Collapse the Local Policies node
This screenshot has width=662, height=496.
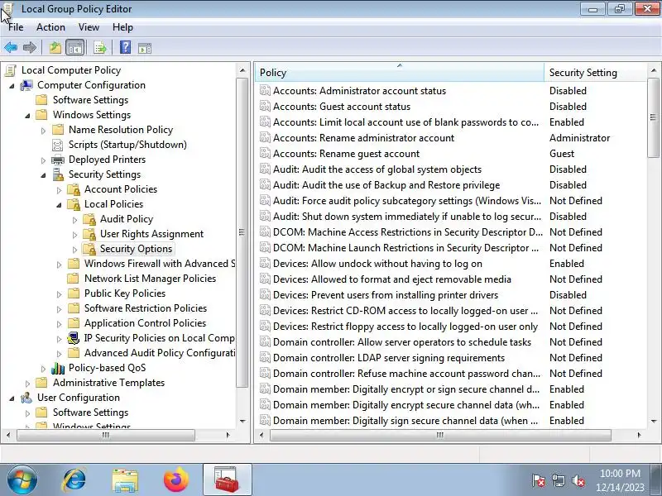click(x=59, y=205)
